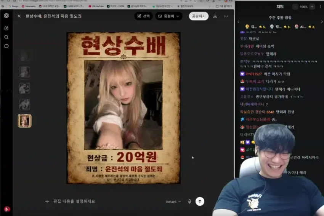Image resolution: width=324 pixels, height=216 pixels.
Task: Download the wanted poster image
Action: [x=215, y=16]
